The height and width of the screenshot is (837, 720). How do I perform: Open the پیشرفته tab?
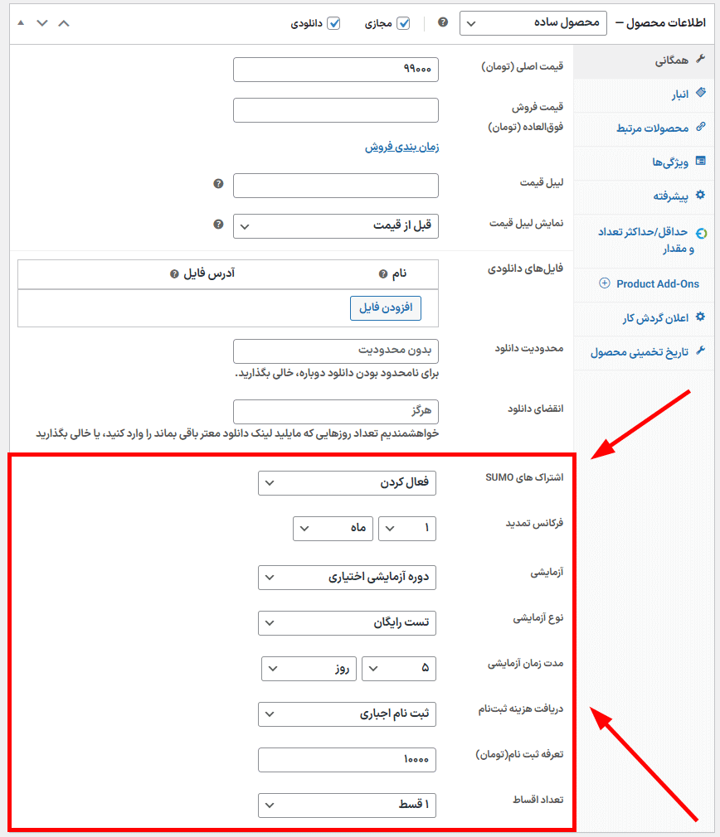[x=645, y=197]
